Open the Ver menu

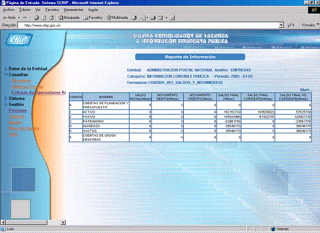(38, 10)
